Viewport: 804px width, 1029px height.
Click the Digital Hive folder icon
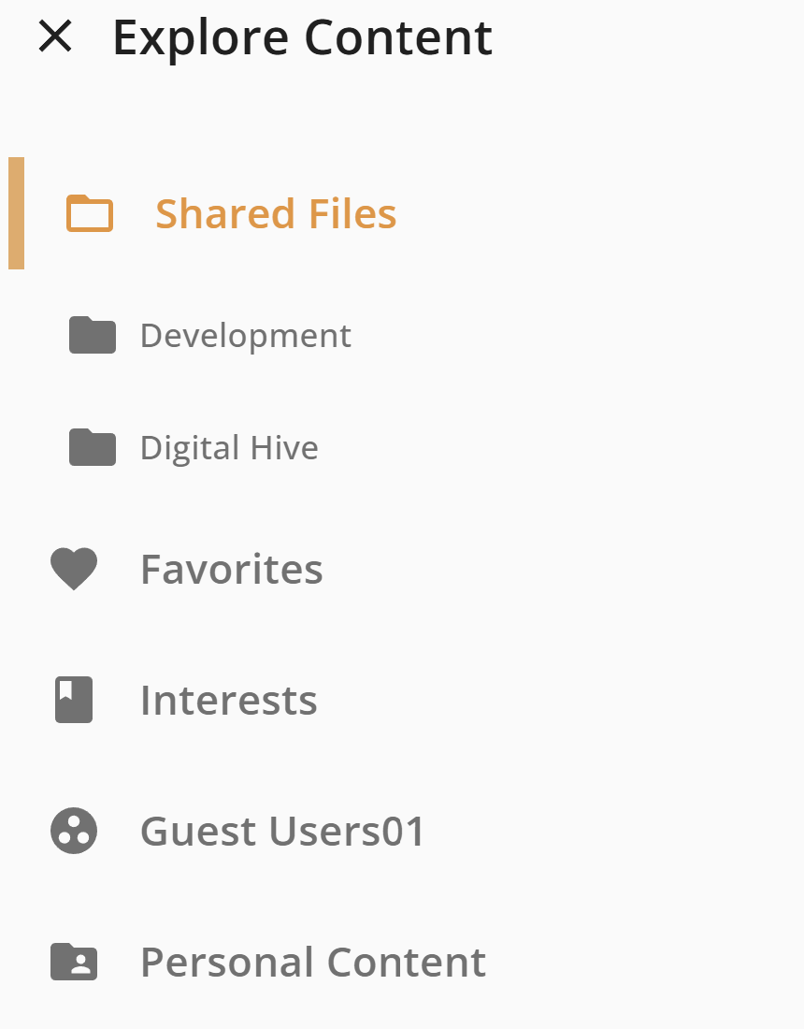(x=93, y=447)
